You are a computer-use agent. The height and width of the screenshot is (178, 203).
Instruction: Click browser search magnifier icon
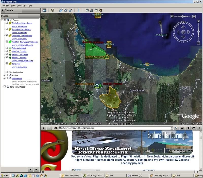pyautogui.click(x=176, y=128)
